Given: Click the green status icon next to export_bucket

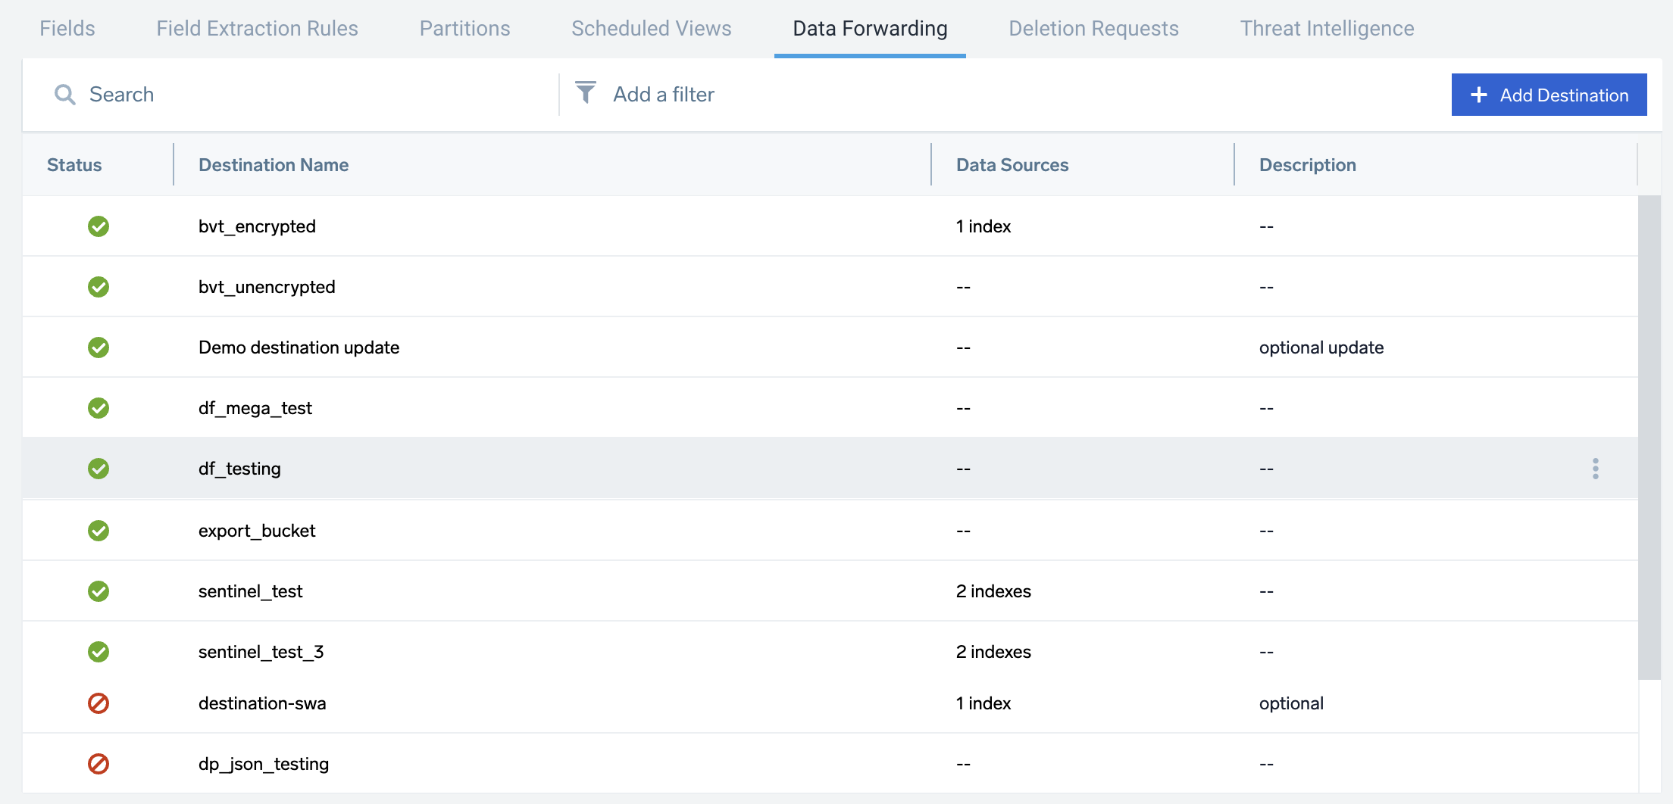Looking at the screenshot, I should coord(98,530).
